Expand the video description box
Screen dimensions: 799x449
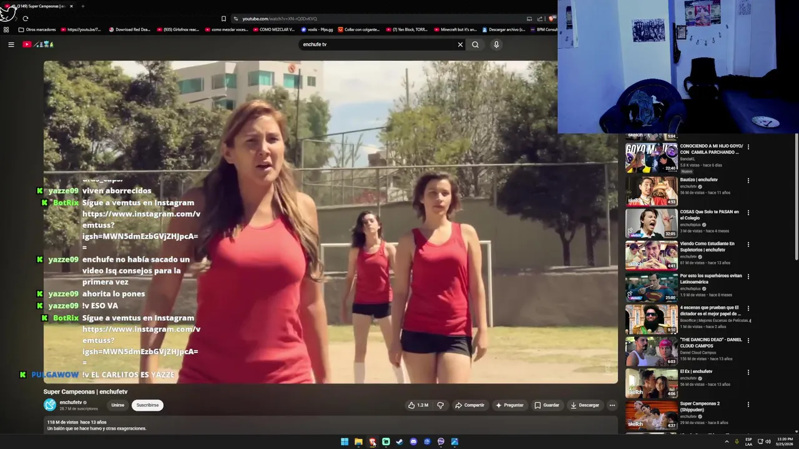pyautogui.click(x=331, y=425)
